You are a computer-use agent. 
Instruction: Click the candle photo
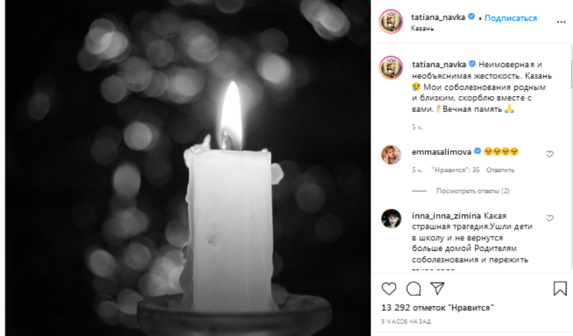[188, 168]
